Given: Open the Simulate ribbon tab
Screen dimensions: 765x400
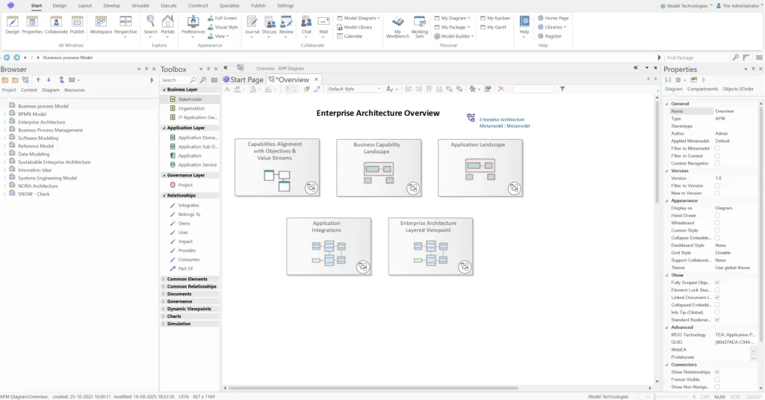Looking at the screenshot, I should [x=140, y=6].
